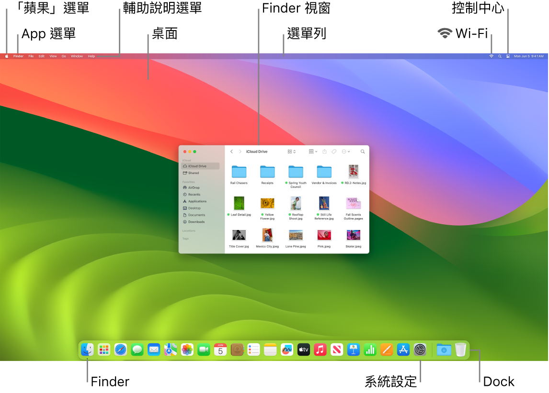Open the more actions ellipsis dropdown
This screenshot has width=549, height=393.
tap(346, 152)
